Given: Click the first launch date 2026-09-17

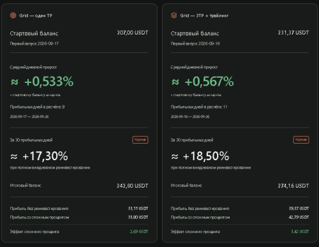Looking at the screenshot, I should pos(48,43).
